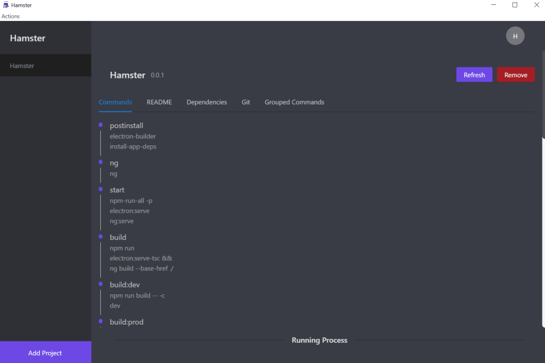Viewport: 545px width, 363px height.
Task: Click the purple dot beside build
Action: [101, 237]
